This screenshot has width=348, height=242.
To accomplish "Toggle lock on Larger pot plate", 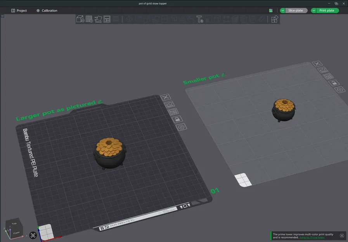I will click(177, 119).
